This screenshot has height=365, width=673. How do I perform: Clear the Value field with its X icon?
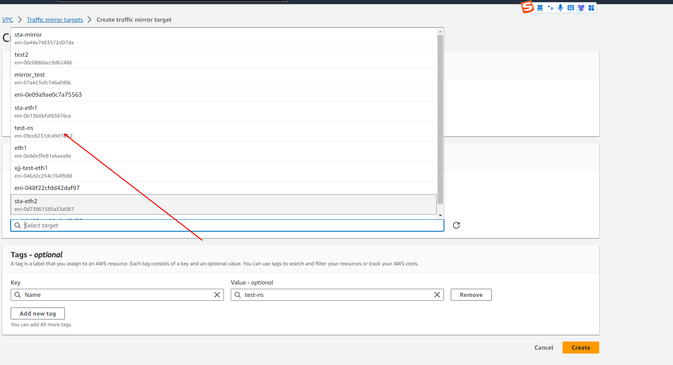437,295
